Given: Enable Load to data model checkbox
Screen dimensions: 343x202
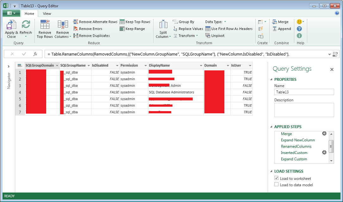Looking at the screenshot, I should (x=277, y=185).
